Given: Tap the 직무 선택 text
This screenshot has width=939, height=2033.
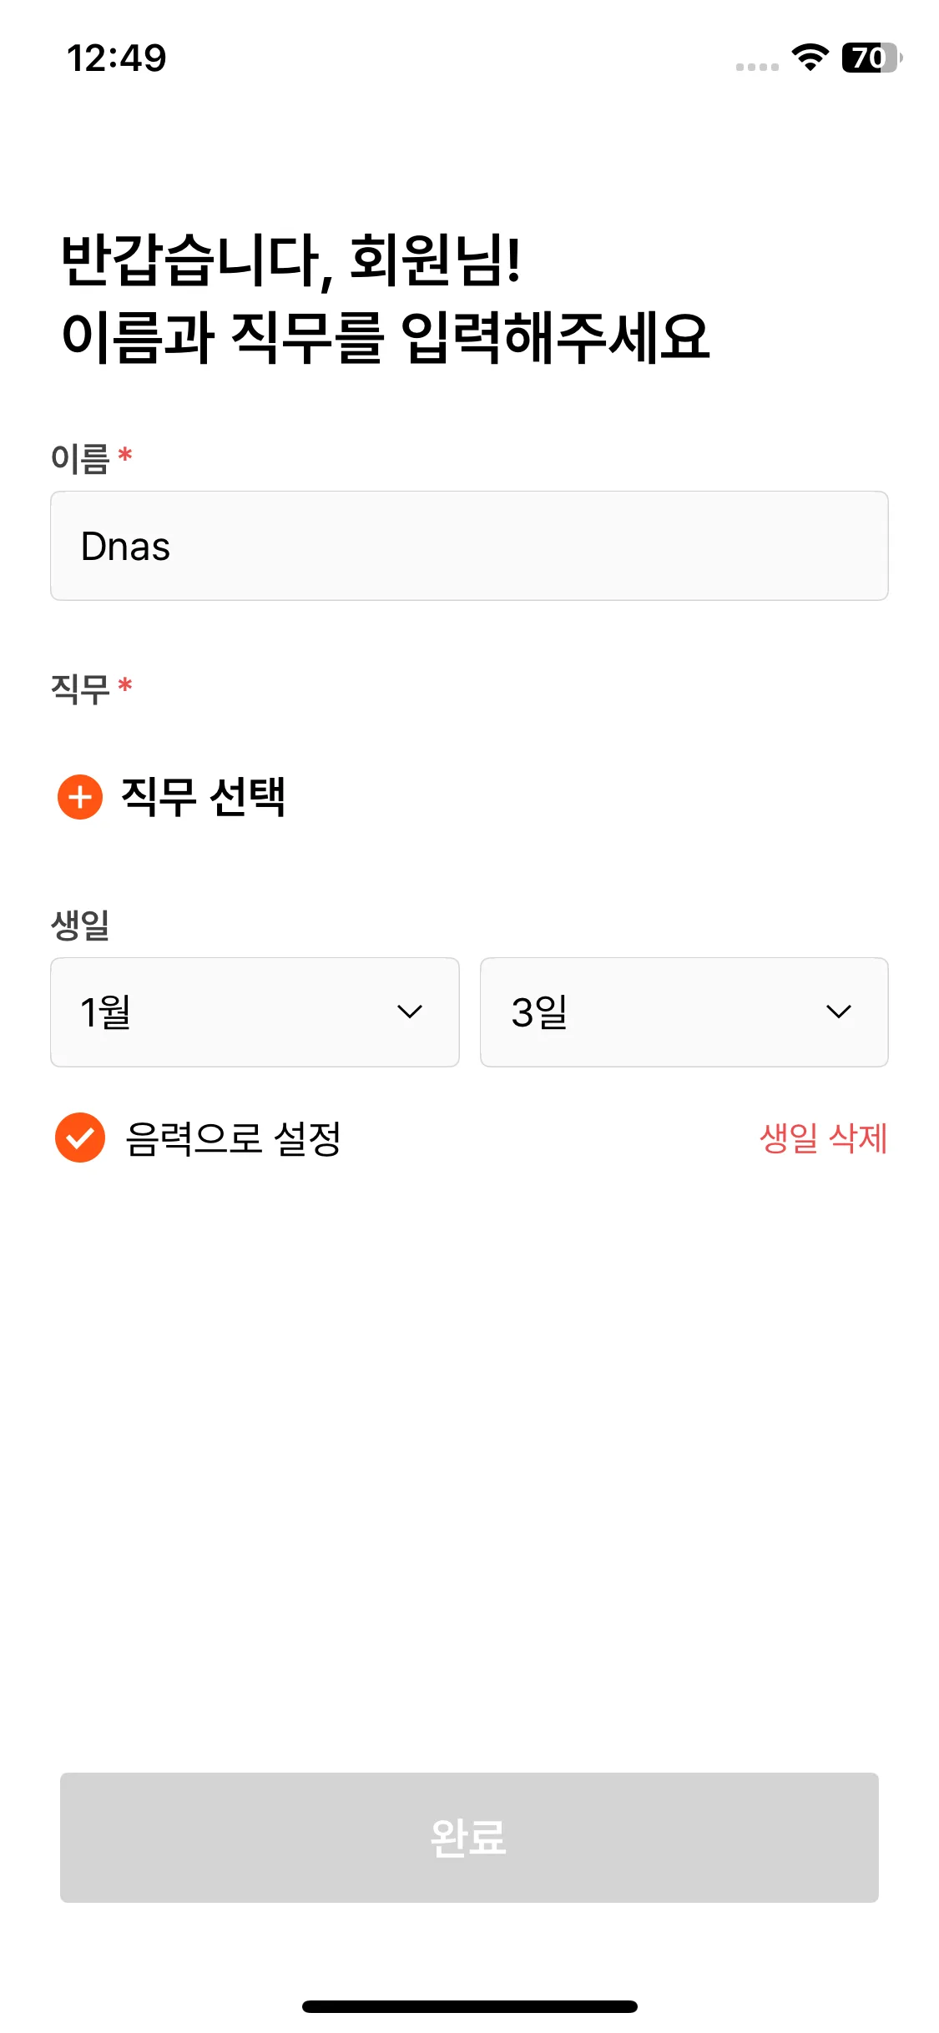Looking at the screenshot, I should pyautogui.click(x=204, y=797).
